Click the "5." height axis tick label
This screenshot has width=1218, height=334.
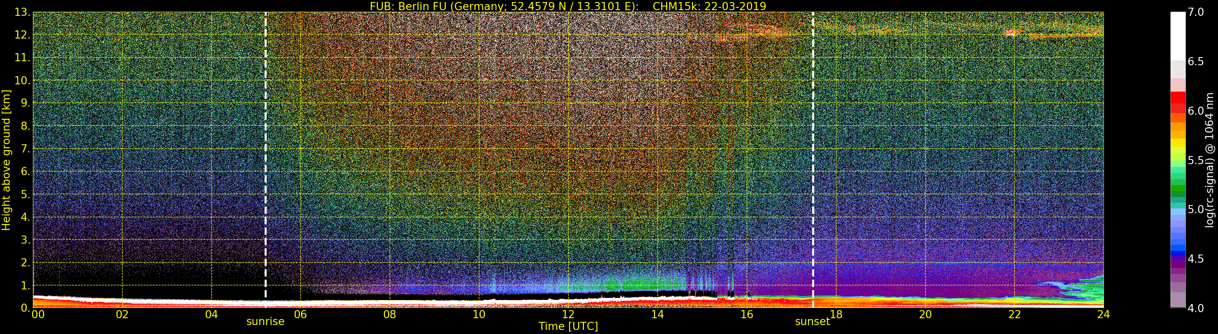click(26, 194)
